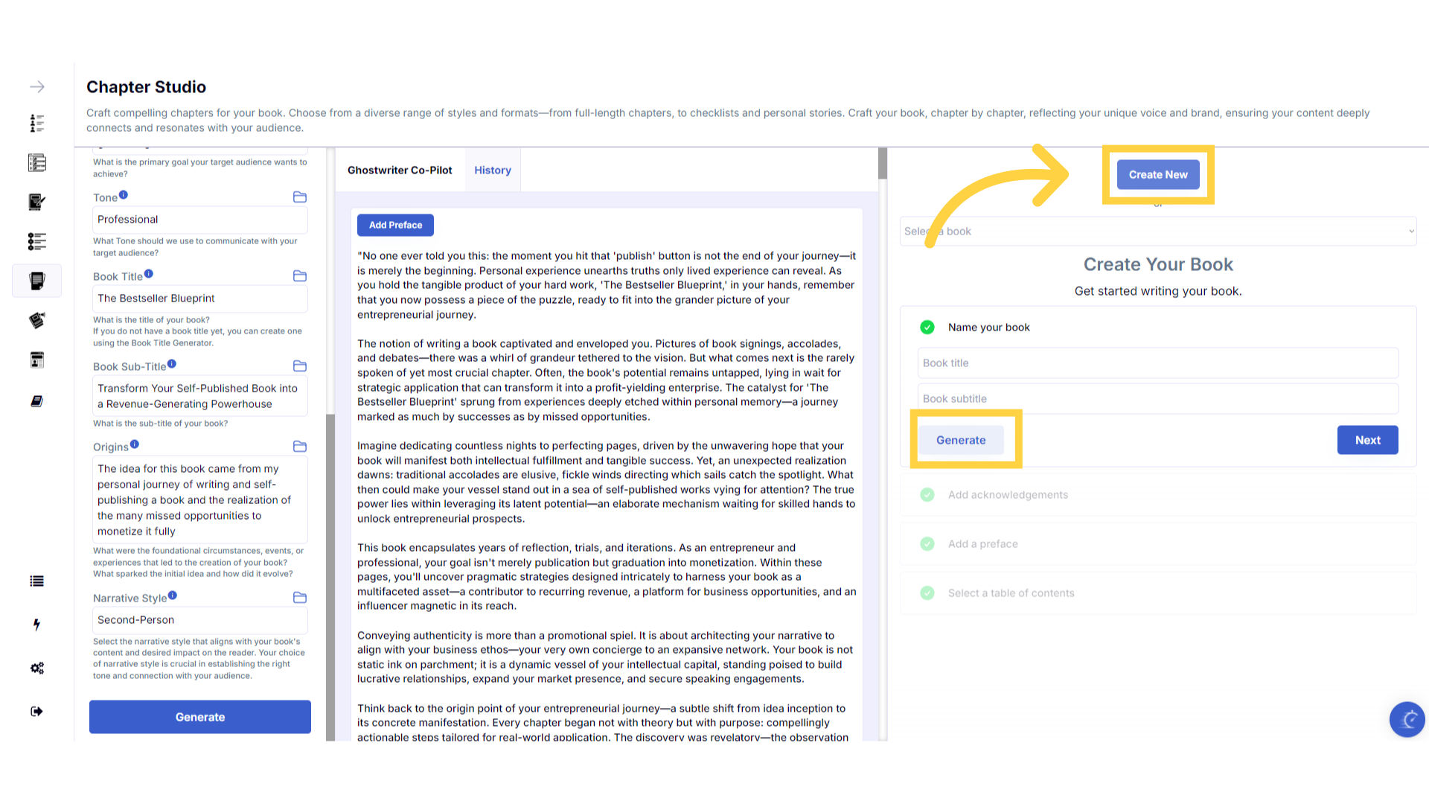Toggle the Name your book checkmark
The image size is (1429, 804).
click(x=927, y=328)
